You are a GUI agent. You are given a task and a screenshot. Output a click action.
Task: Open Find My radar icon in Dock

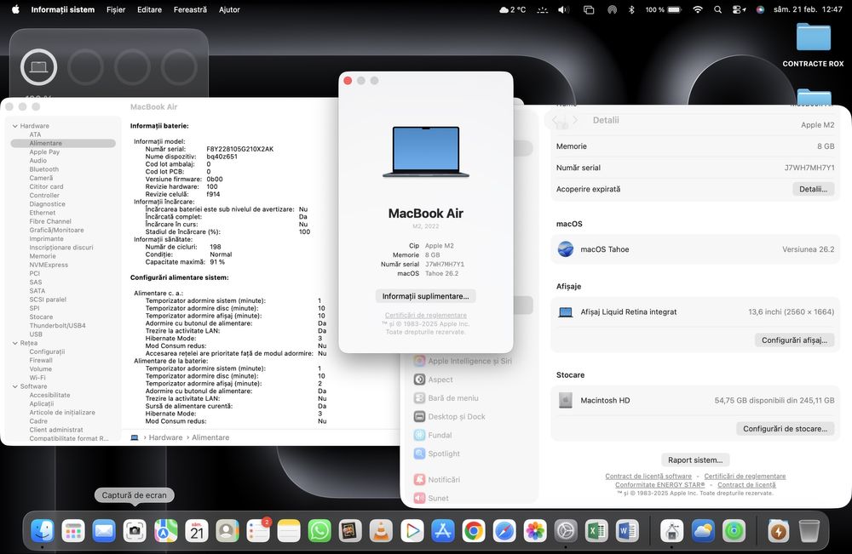click(734, 531)
